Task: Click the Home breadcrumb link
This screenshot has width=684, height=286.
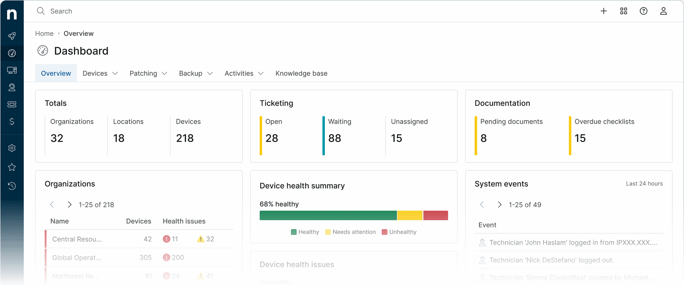Action: pyautogui.click(x=44, y=33)
